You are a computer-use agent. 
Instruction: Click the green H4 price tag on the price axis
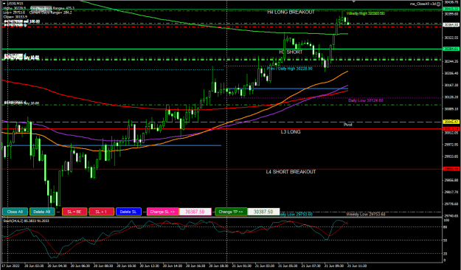tap(451, 9)
